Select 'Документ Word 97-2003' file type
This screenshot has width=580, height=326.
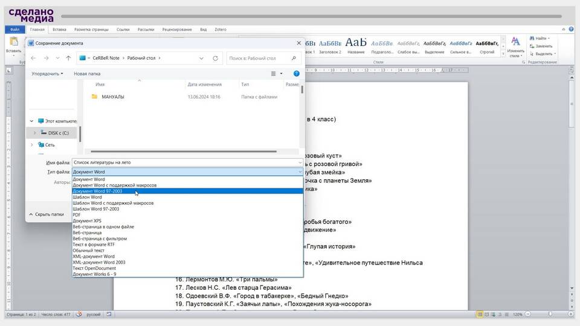point(97,191)
